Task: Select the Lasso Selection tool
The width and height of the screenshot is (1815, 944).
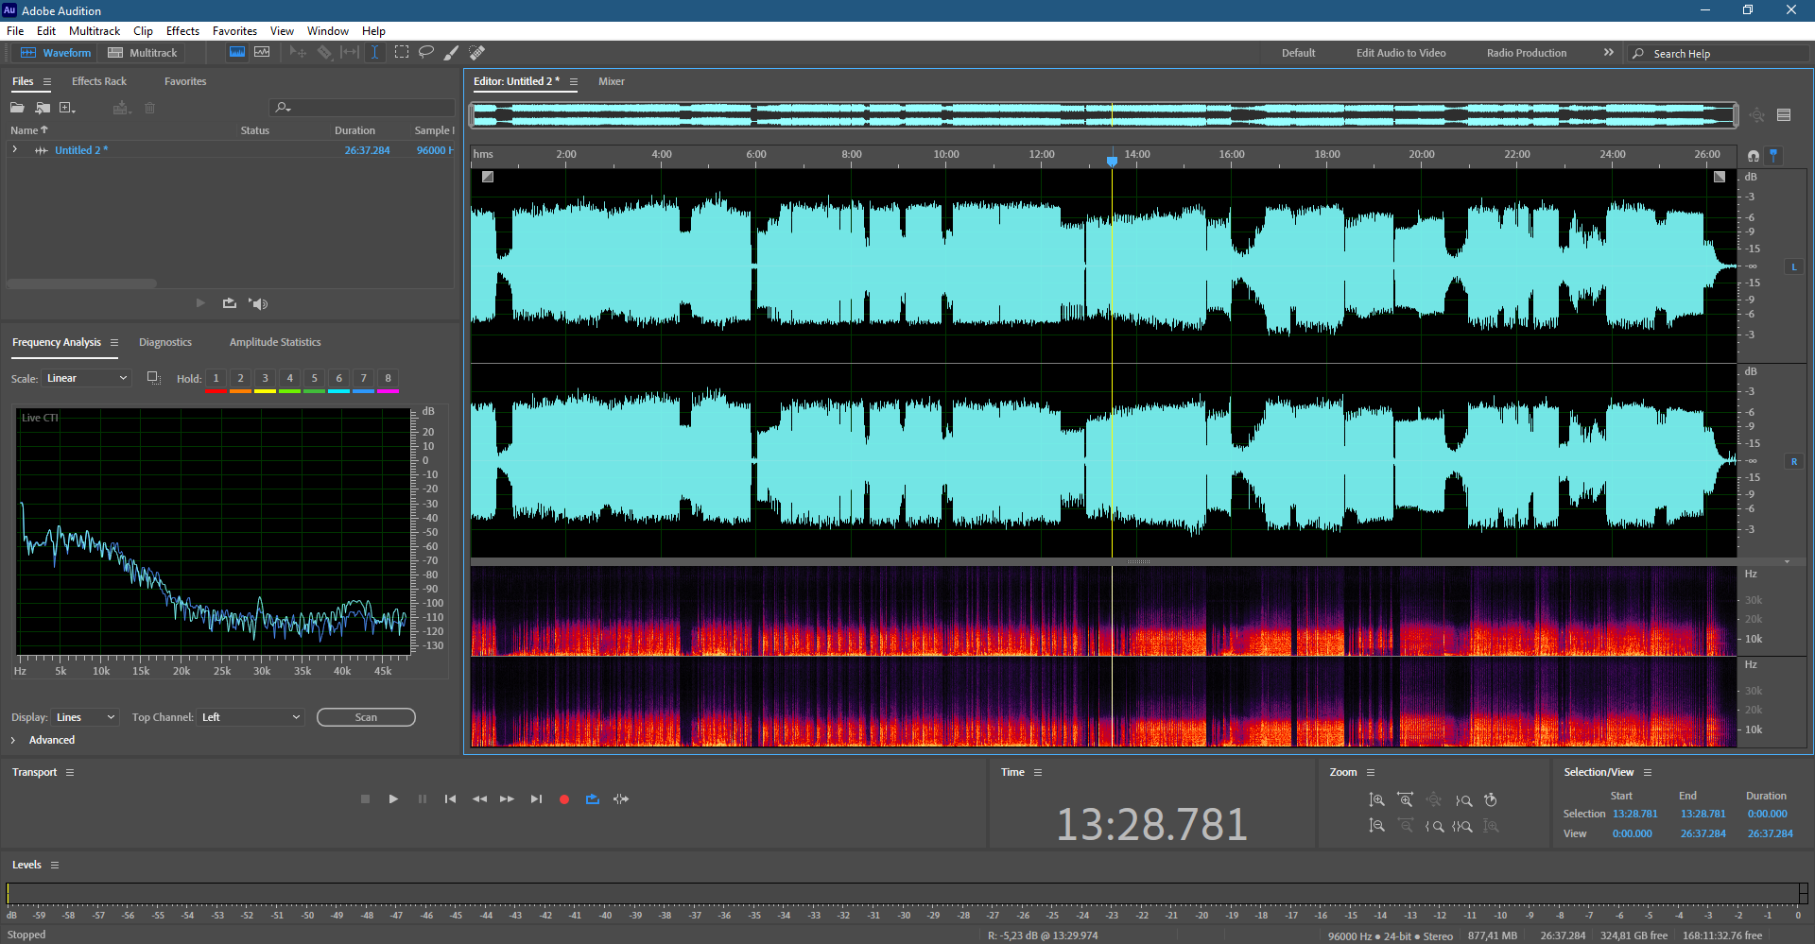Action: tap(426, 53)
